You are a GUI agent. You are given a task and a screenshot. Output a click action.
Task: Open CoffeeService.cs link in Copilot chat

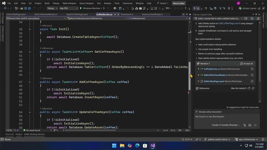pyautogui.click(x=212, y=69)
